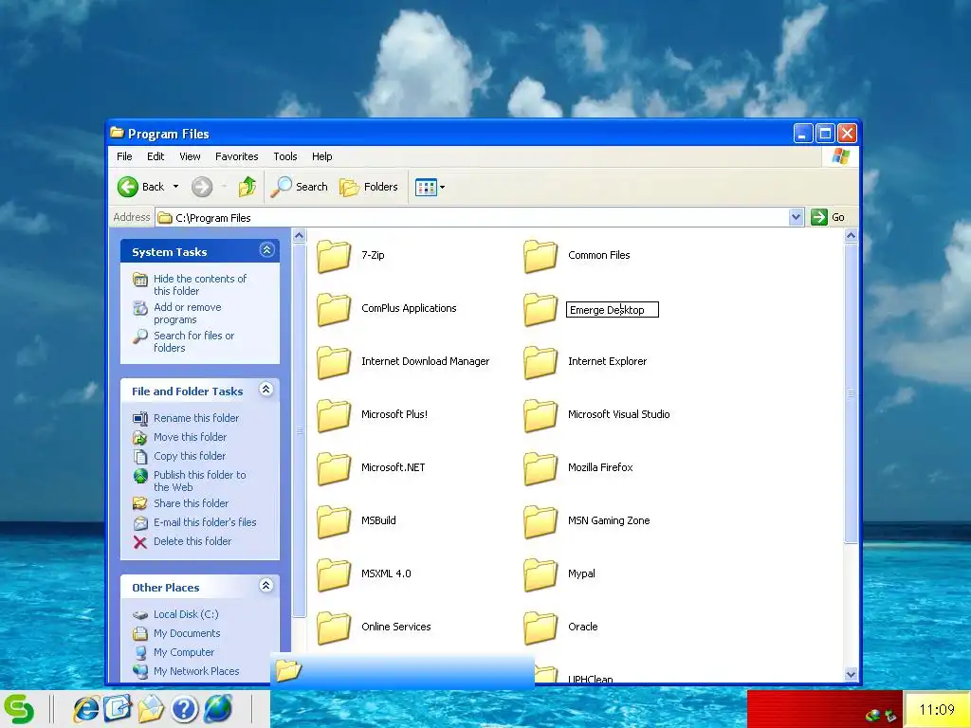Open the Views dropdown button
971x728 pixels.
431,187
